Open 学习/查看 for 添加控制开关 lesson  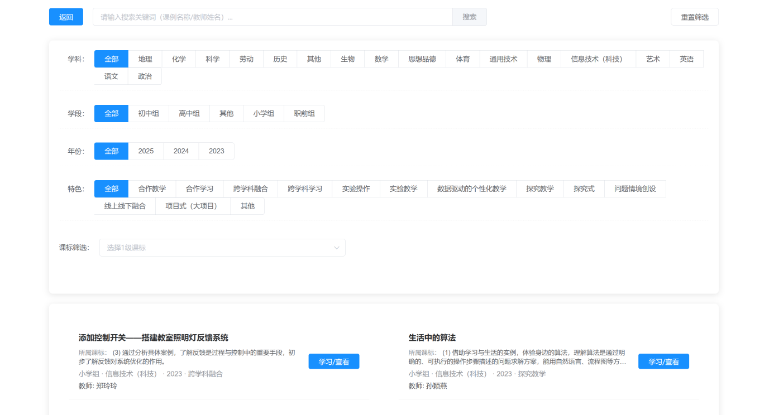333,361
